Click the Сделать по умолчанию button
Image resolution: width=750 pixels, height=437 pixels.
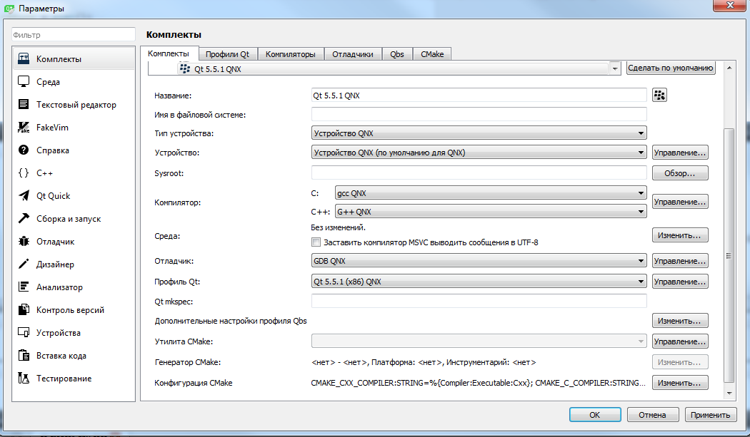click(x=671, y=68)
